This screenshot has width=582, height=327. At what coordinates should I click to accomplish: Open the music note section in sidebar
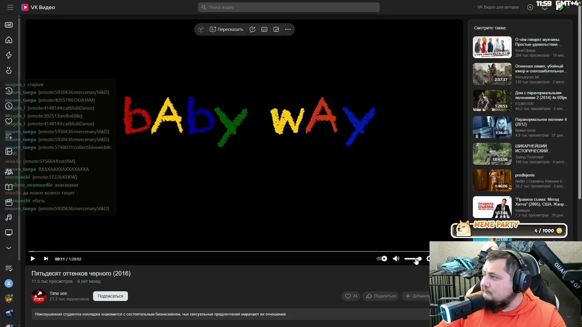coord(9,218)
